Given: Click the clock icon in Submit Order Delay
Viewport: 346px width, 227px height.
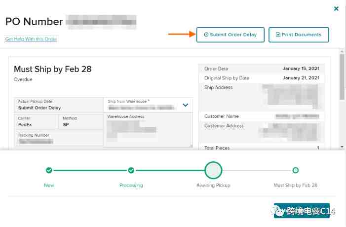Looking at the screenshot, I should click(206, 35).
